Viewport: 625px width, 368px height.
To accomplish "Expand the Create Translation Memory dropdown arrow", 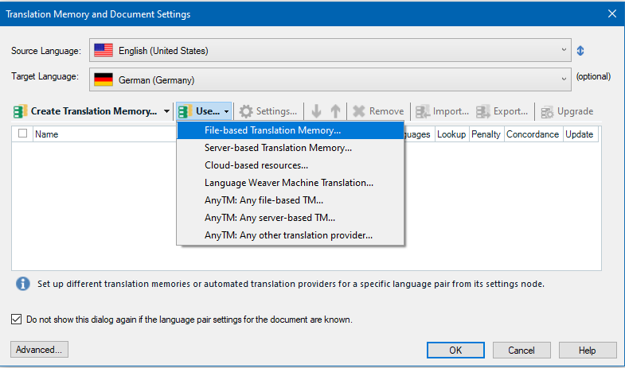I will (166, 111).
